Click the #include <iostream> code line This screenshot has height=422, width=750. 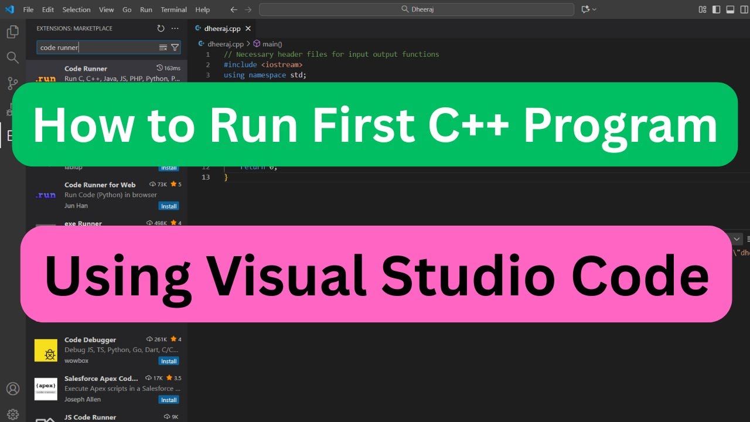(x=263, y=64)
